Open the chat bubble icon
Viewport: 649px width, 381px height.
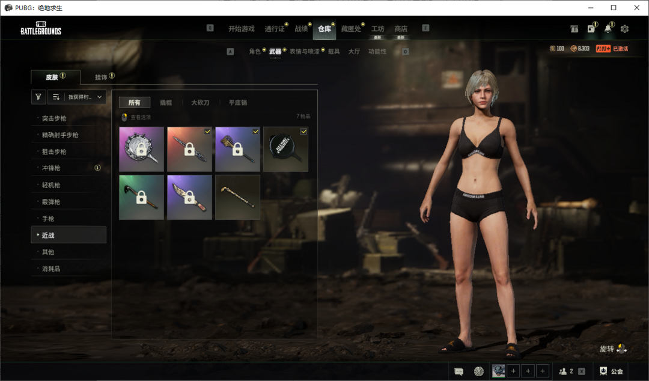(459, 371)
